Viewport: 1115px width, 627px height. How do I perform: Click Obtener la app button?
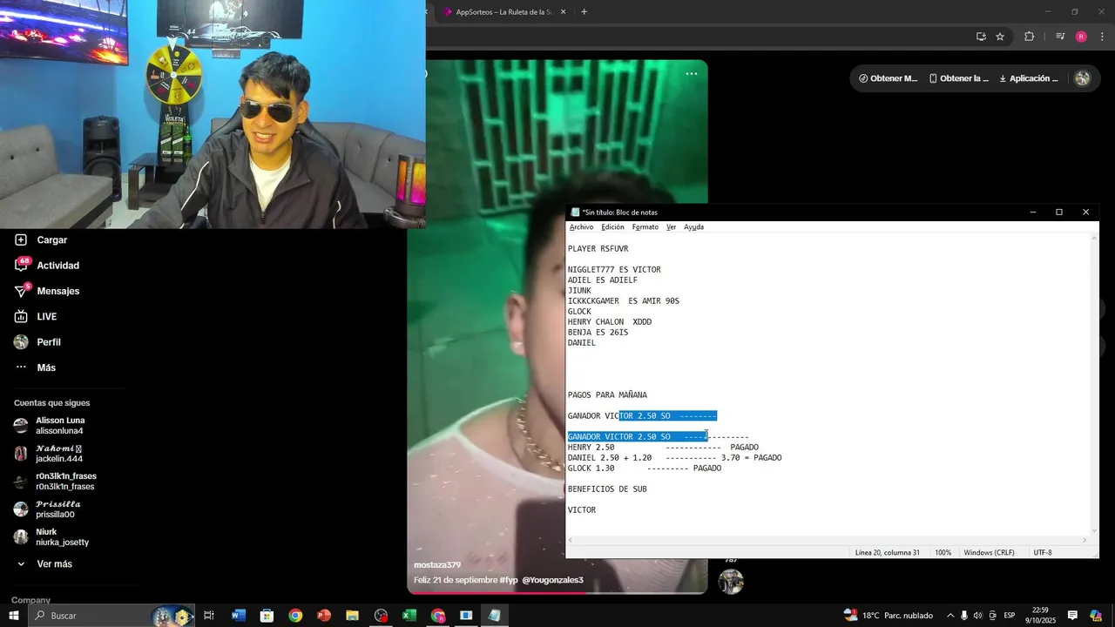pos(958,78)
